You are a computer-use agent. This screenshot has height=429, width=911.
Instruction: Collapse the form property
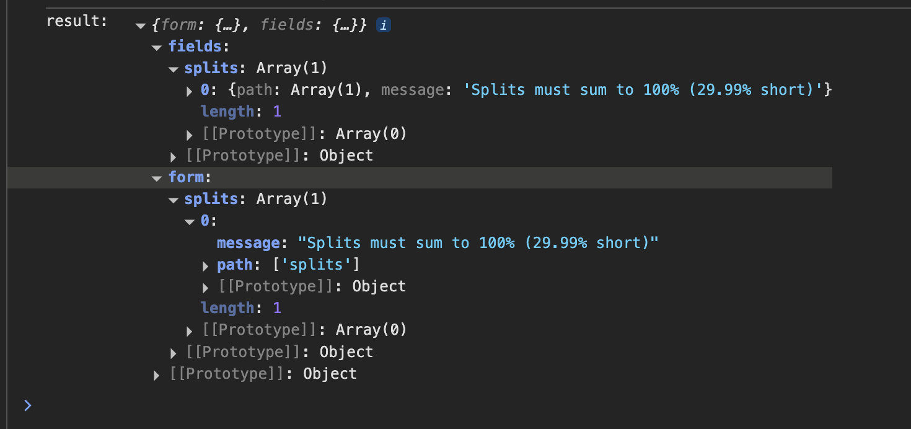pos(157,179)
